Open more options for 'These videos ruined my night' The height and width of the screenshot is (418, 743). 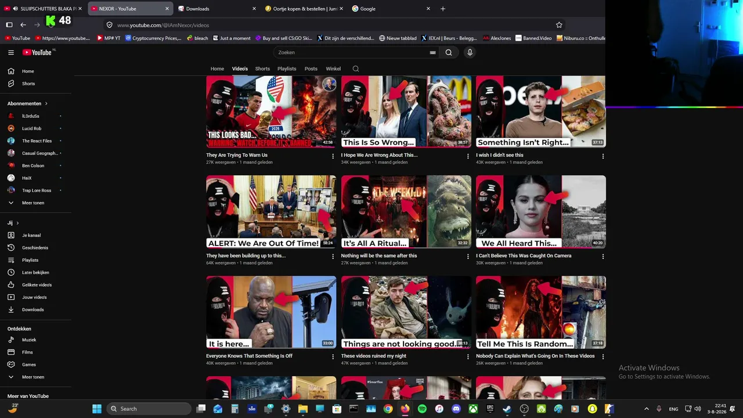click(x=468, y=356)
